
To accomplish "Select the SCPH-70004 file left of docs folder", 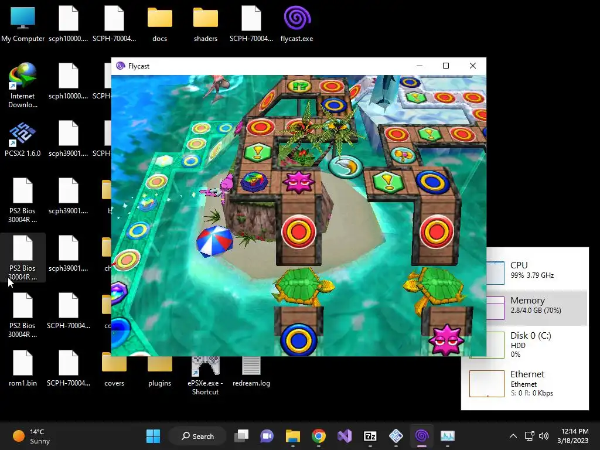I will (114, 23).
